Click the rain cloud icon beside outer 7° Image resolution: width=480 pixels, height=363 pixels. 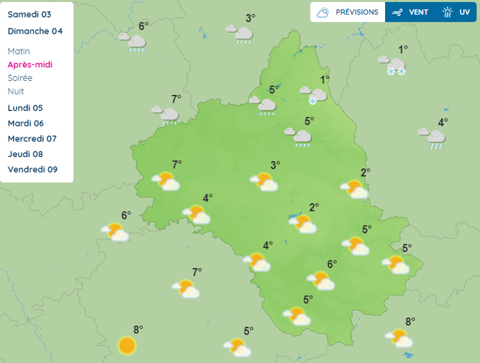pyautogui.click(x=165, y=115)
